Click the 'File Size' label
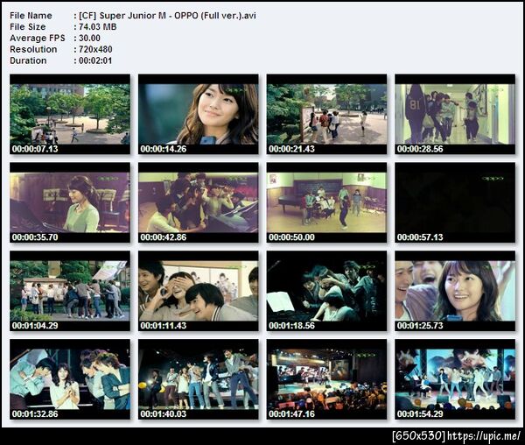Image resolution: width=525 pixels, height=445 pixels. pyautogui.click(x=28, y=27)
